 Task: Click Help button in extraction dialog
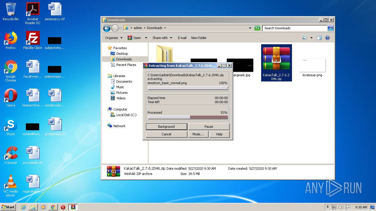pos(219,134)
